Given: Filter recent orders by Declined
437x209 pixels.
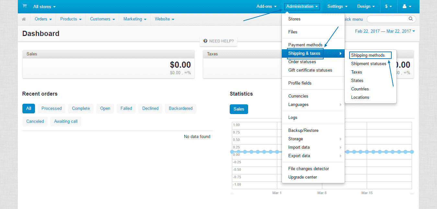Looking at the screenshot, I should pos(150,108).
